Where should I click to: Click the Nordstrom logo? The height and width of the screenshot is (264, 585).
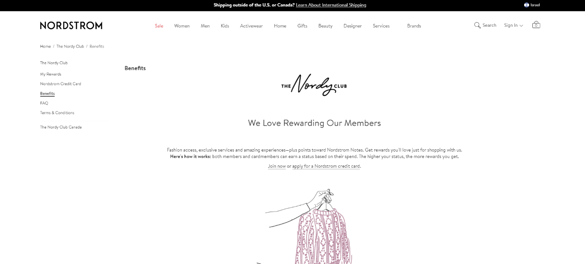[71, 25]
